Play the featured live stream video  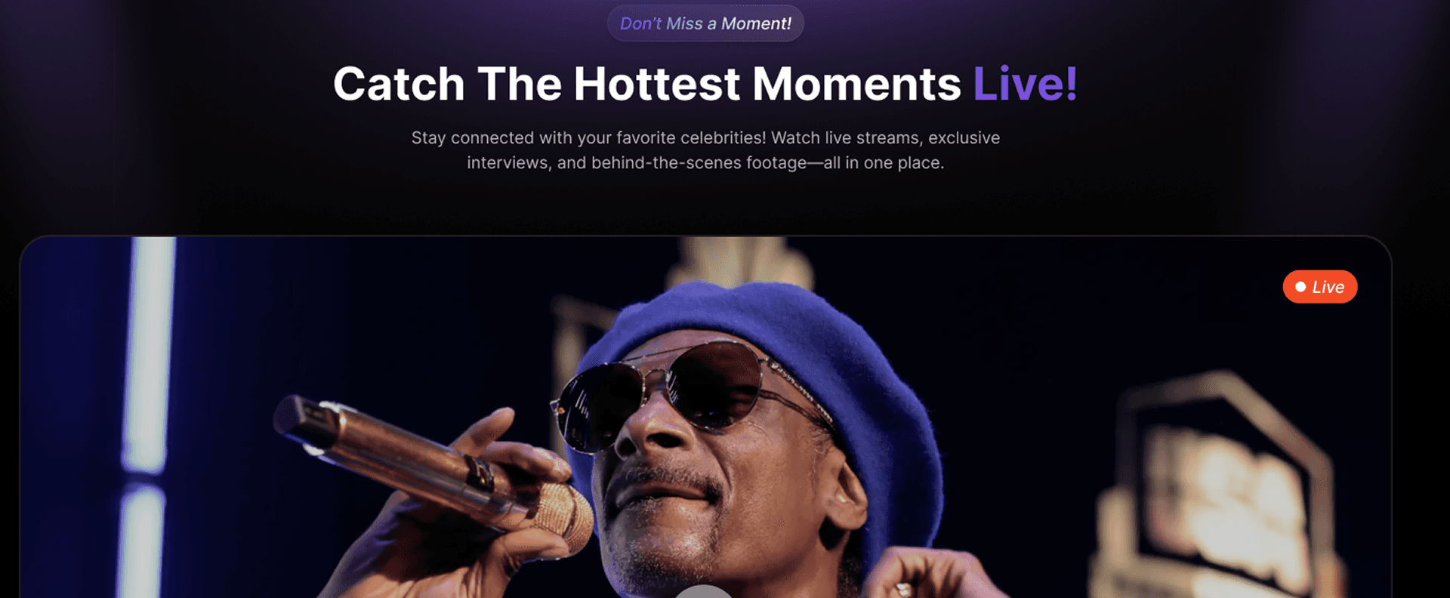(703, 591)
